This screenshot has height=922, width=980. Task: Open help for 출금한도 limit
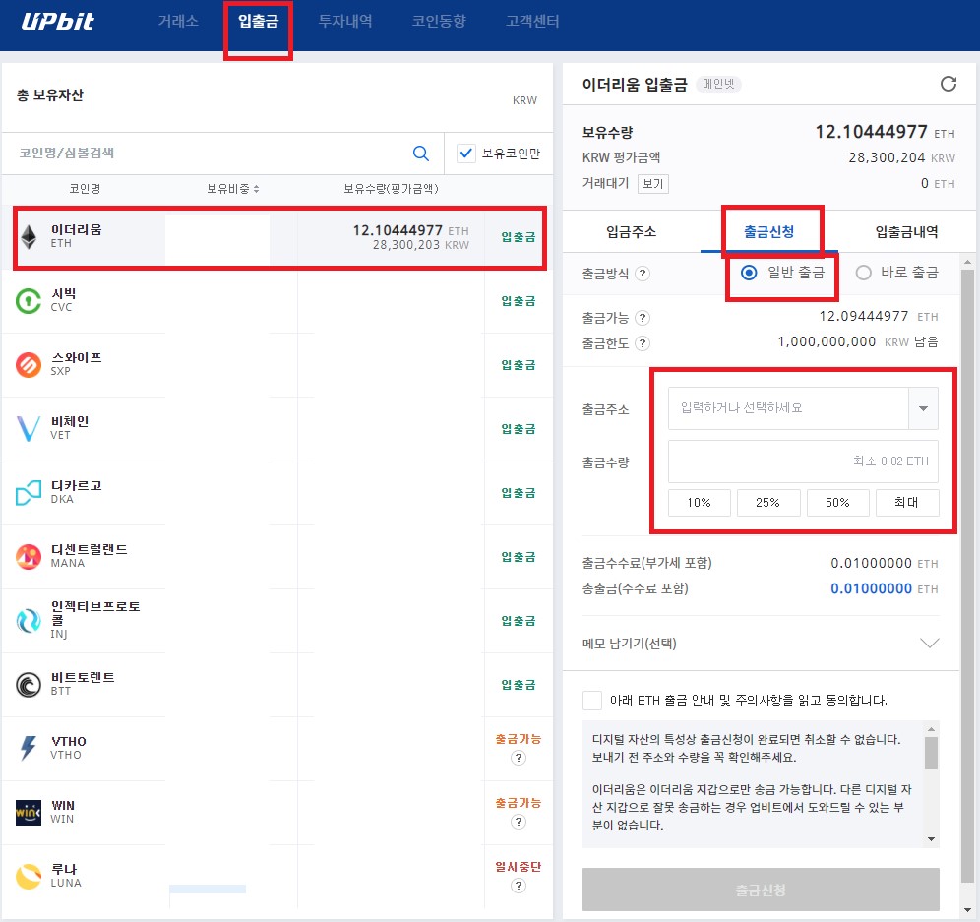(642, 343)
